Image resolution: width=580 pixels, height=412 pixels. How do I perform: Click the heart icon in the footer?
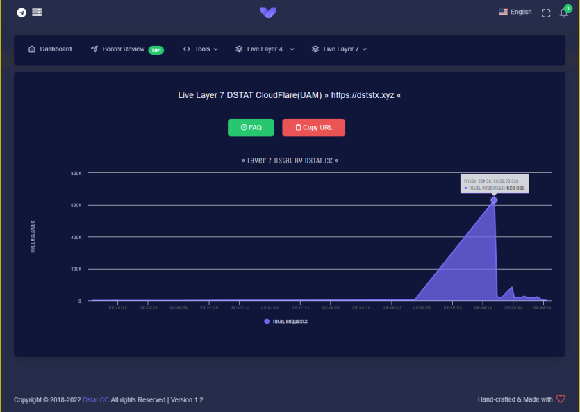click(x=561, y=399)
